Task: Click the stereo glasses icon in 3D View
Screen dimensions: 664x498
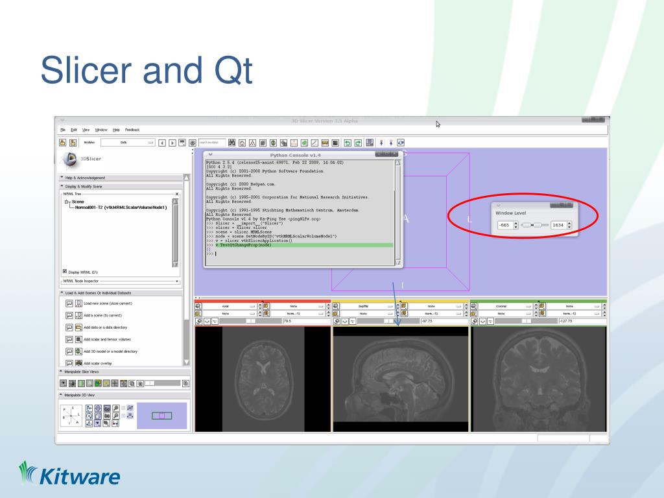Action: [x=115, y=423]
